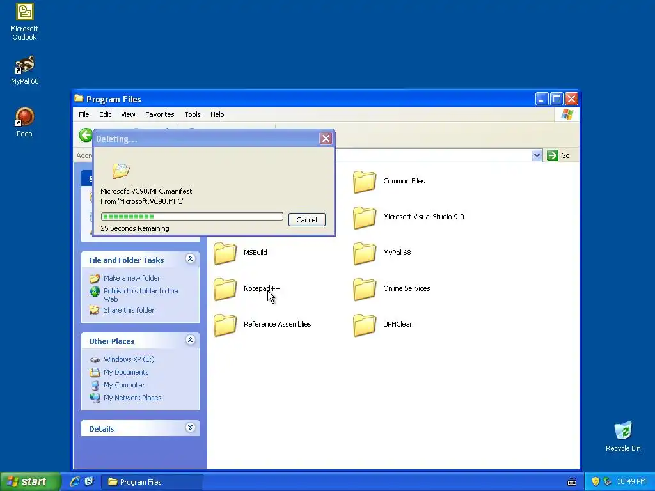The width and height of the screenshot is (655, 491).
Task: Open the Microsoft Outlook desktop shortcut
Action: (24, 22)
